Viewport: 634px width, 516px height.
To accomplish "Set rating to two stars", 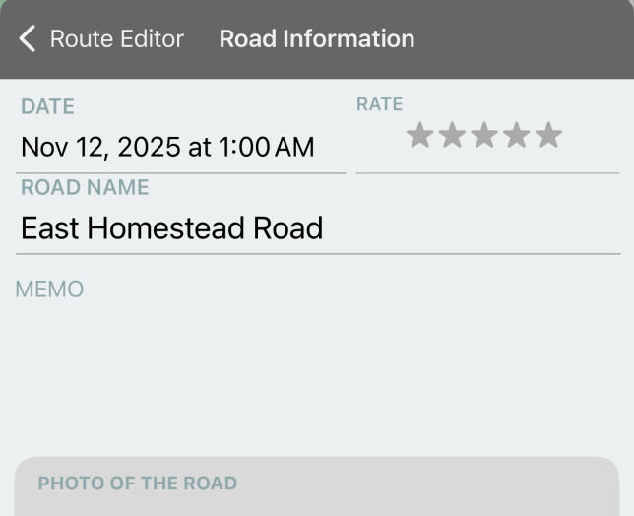I will [x=452, y=136].
